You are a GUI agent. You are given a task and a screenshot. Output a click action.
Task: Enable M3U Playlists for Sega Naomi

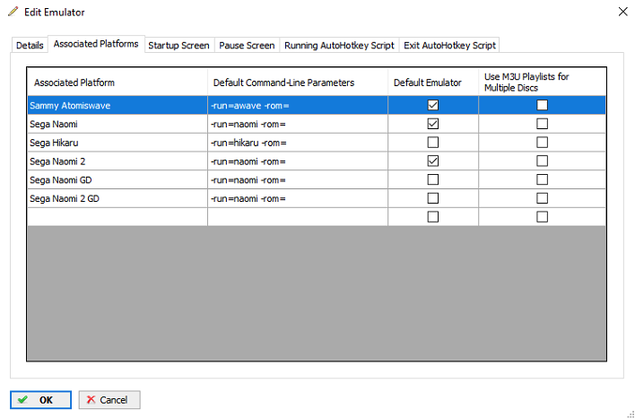[543, 124]
